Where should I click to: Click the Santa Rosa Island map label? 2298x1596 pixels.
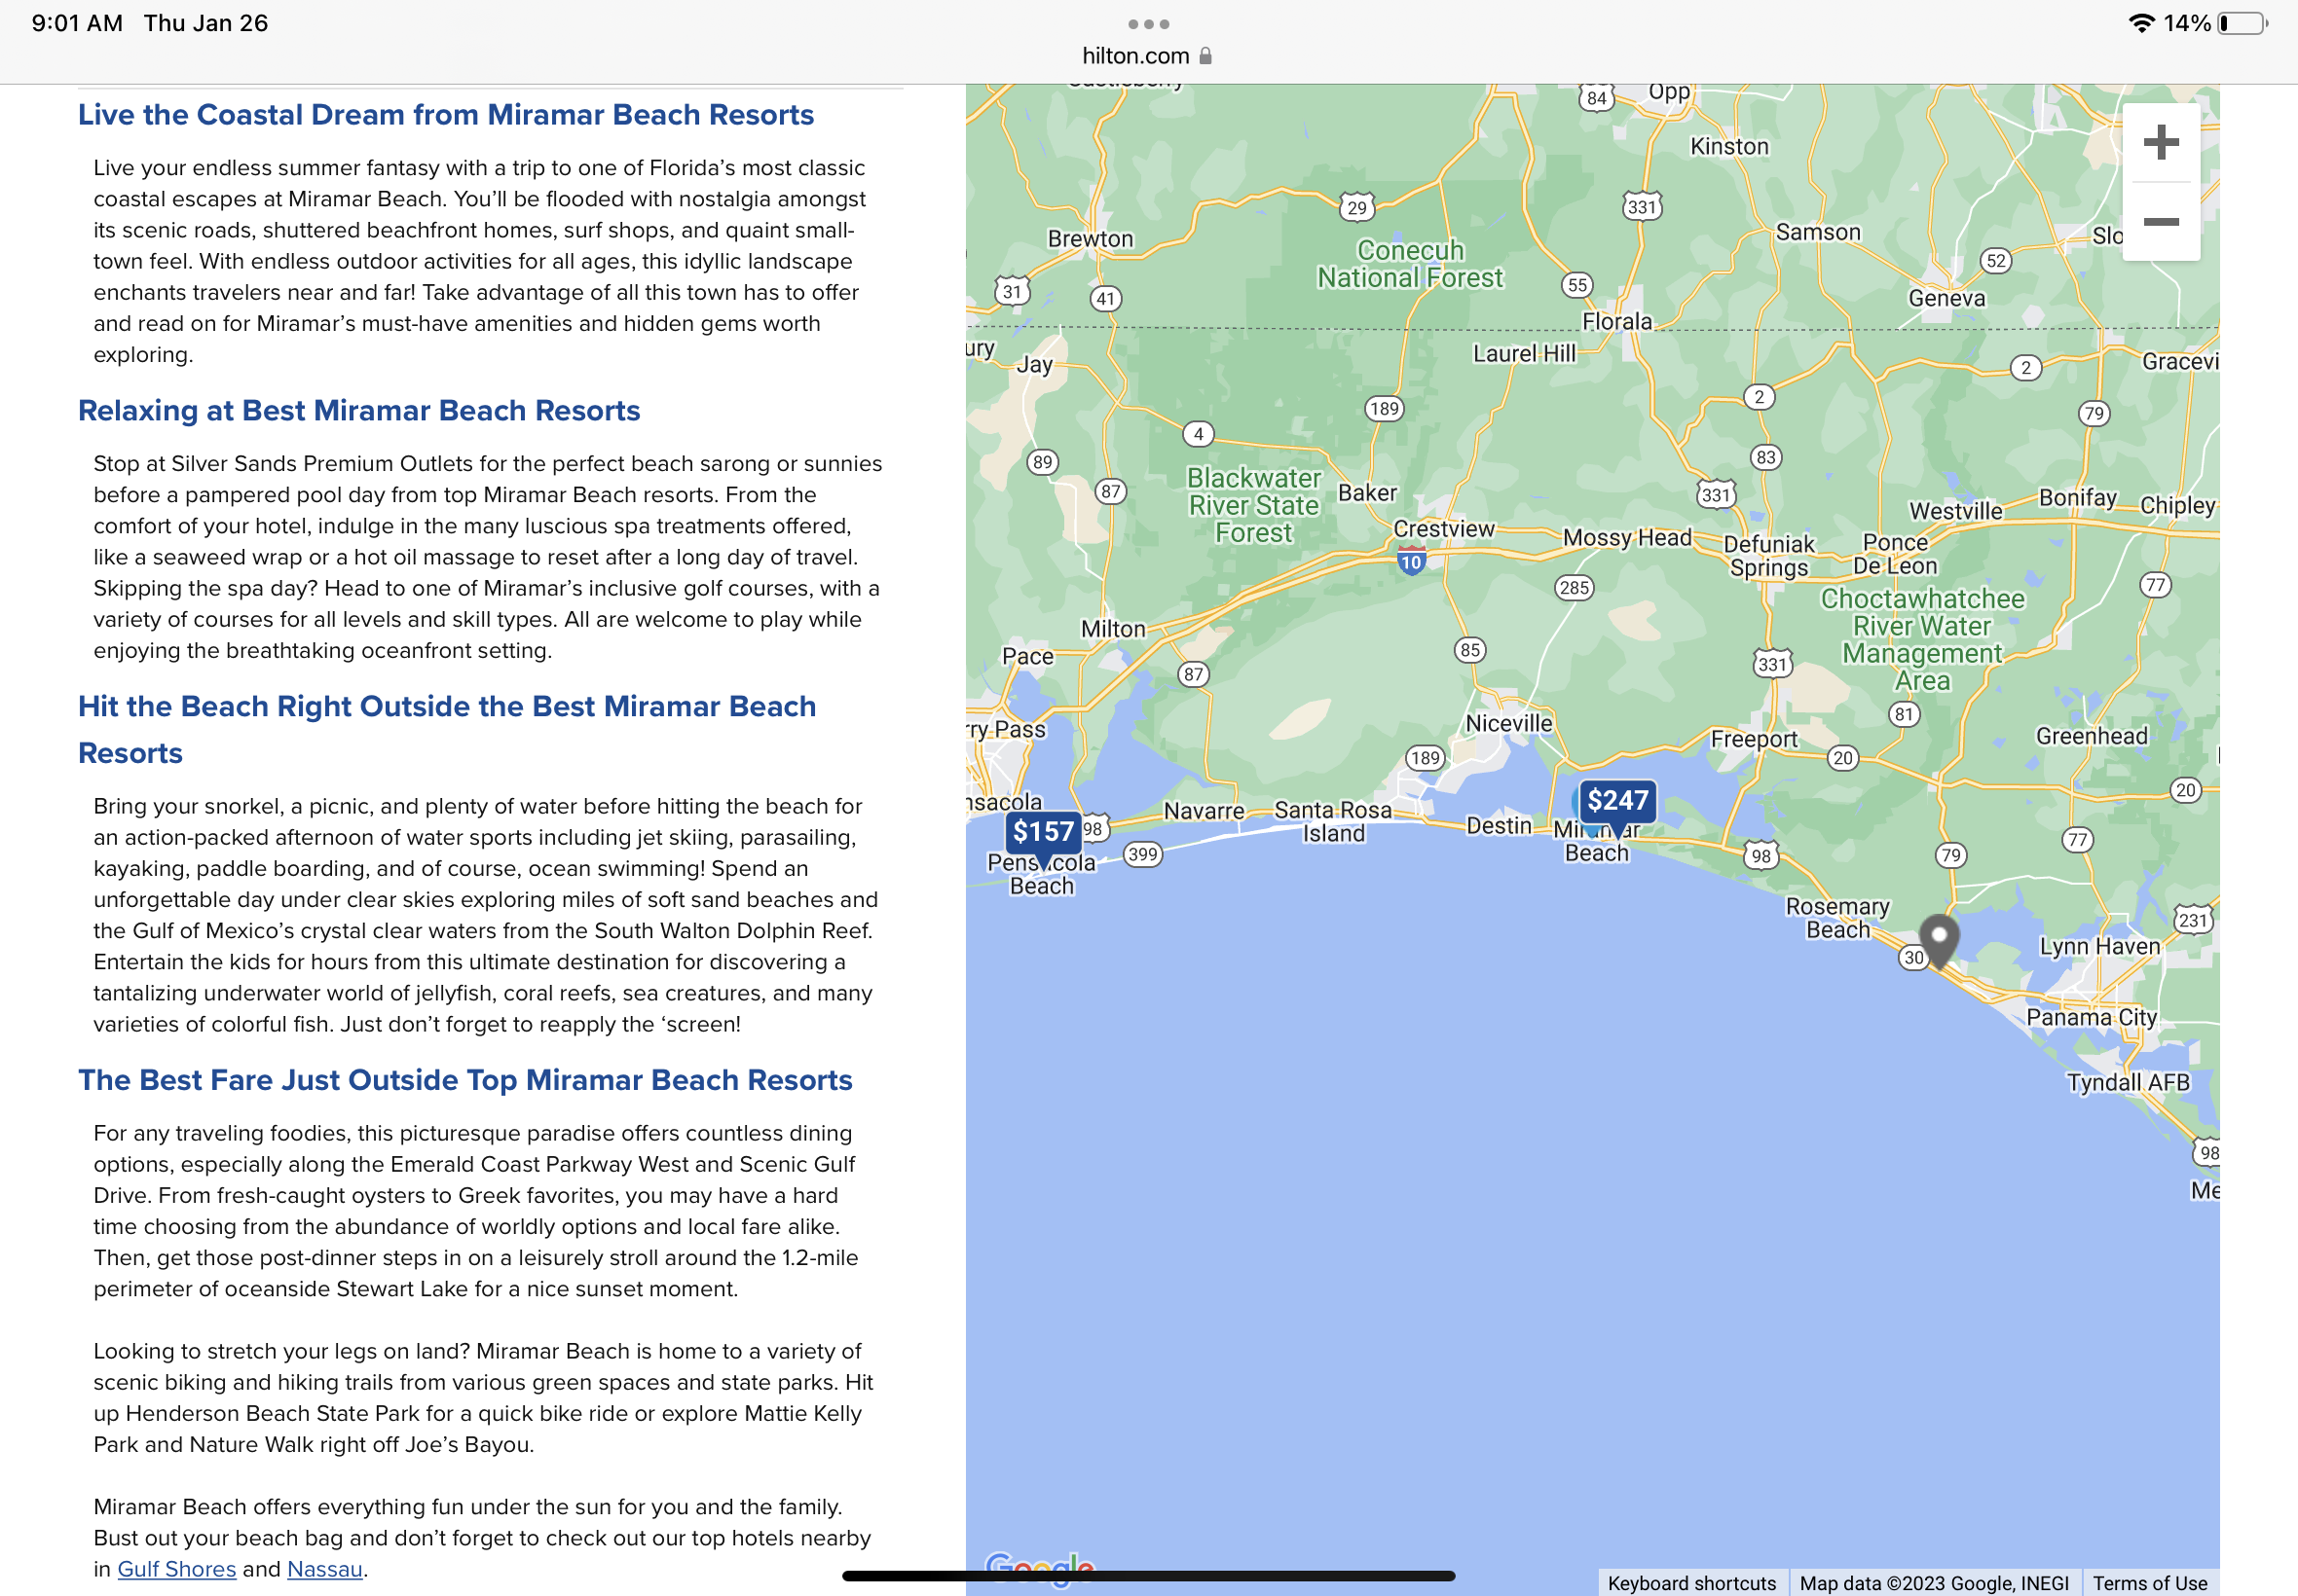[x=1333, y=822]
